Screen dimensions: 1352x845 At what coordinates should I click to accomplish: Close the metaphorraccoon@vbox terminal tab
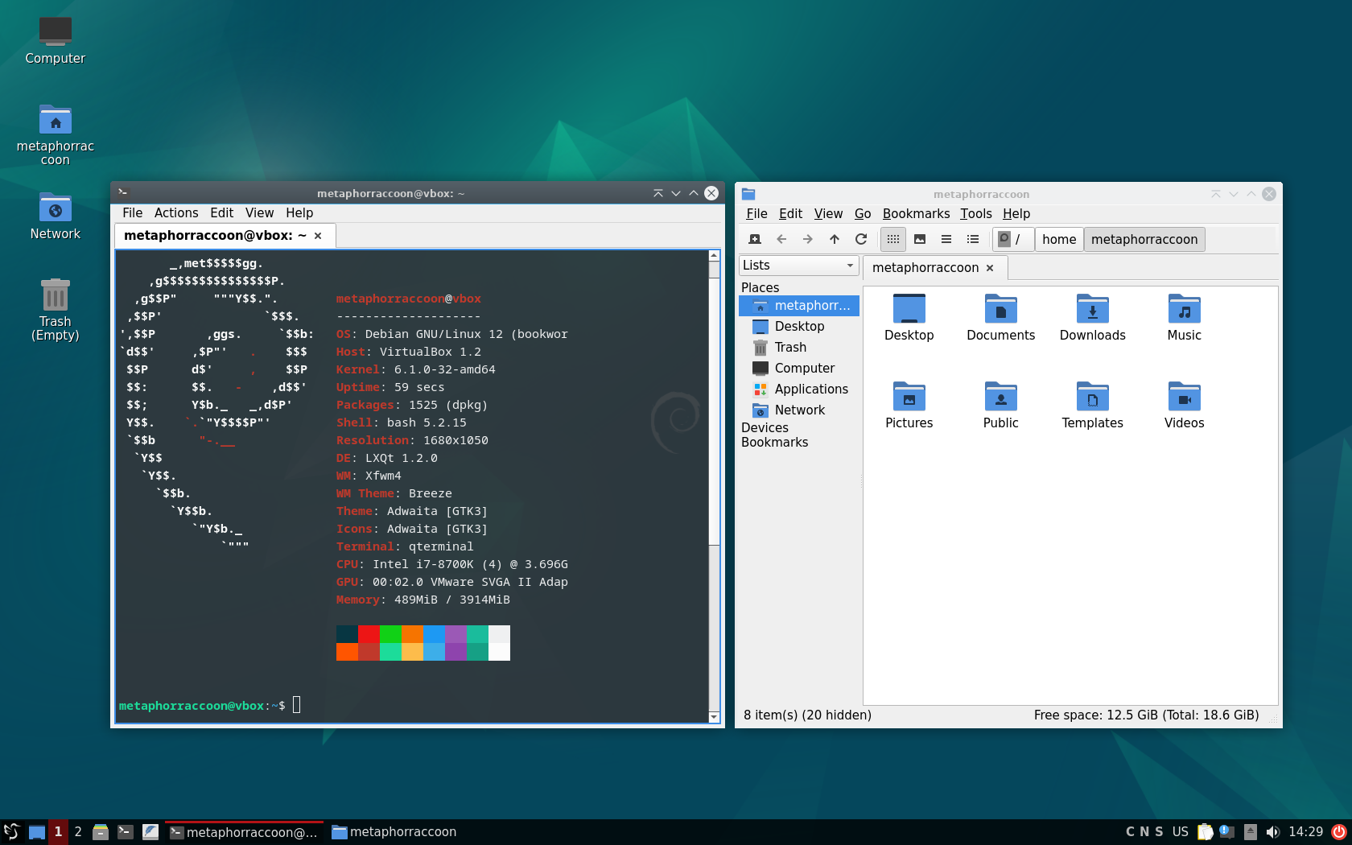318,236
